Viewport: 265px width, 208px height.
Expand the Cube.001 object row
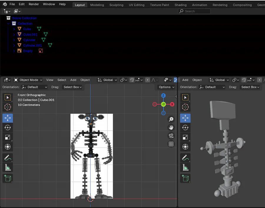(14, 35)
